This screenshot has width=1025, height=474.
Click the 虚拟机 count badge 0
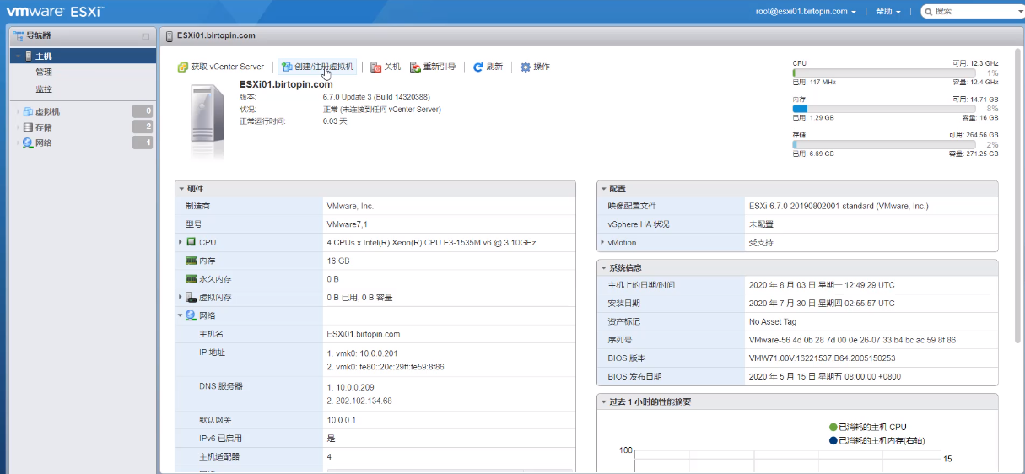(143, 111)
